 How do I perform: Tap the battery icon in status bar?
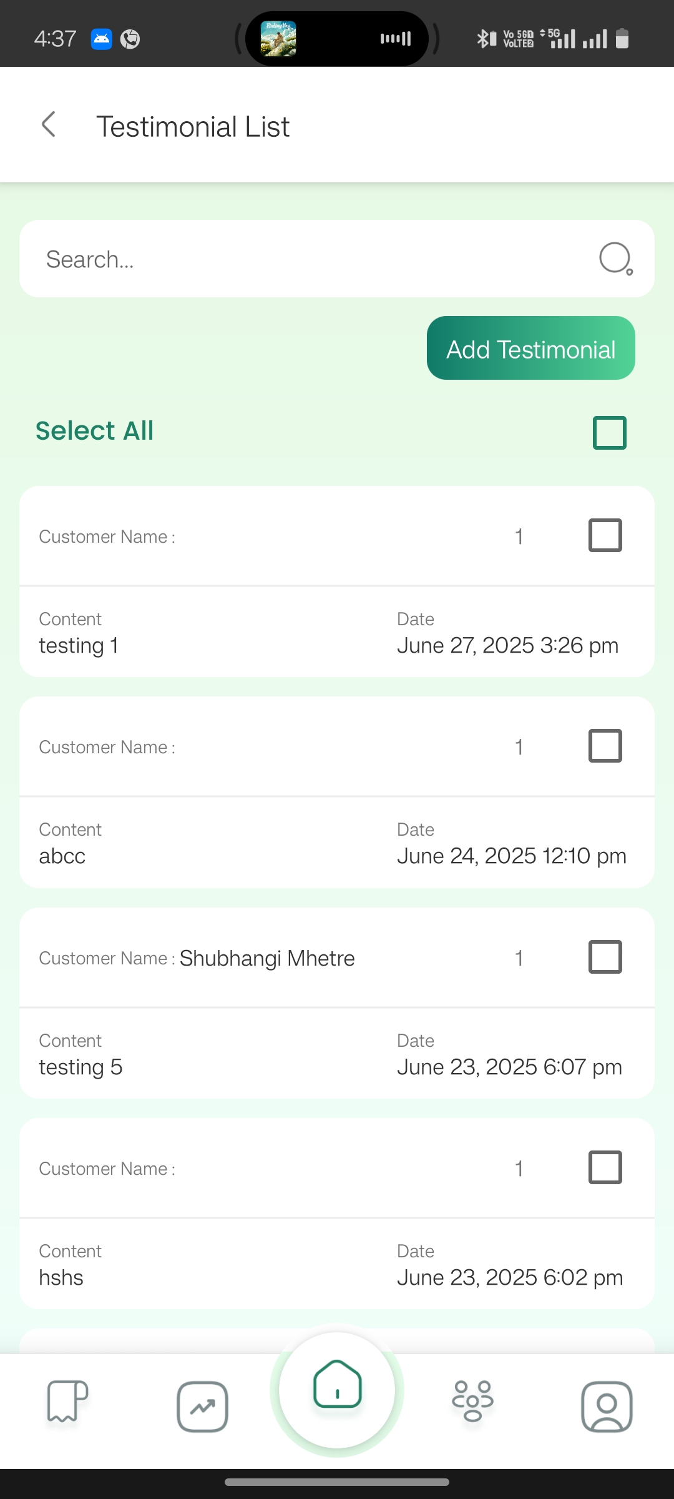(x=622, y=39)
